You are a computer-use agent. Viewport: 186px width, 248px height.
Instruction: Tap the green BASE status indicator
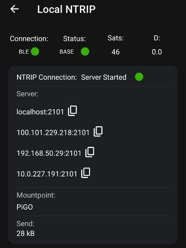85,52
